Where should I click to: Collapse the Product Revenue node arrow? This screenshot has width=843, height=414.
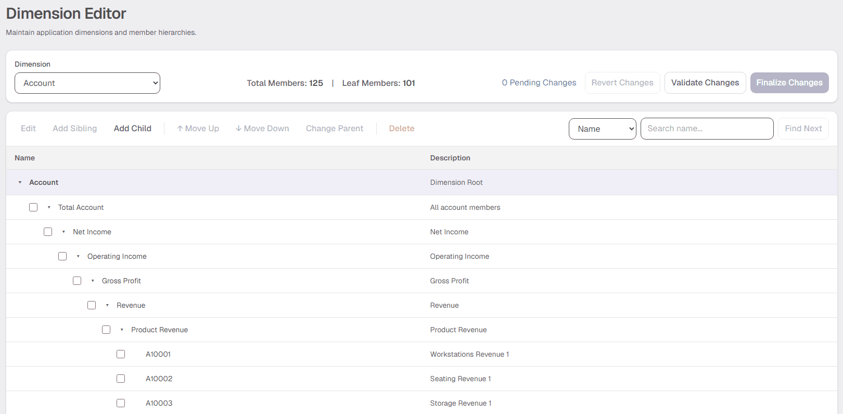122,330
